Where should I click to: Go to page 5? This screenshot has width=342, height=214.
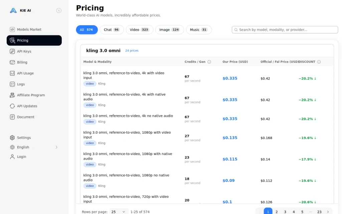(302, 212)
